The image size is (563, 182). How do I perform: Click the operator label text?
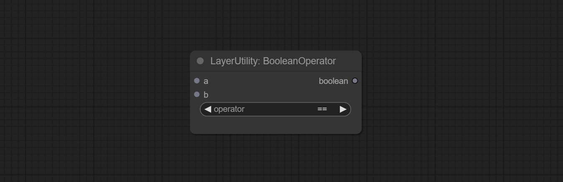point(229,109)
